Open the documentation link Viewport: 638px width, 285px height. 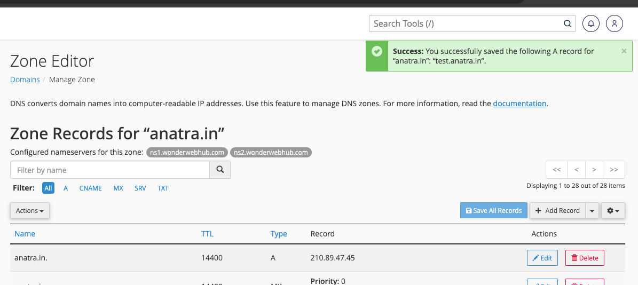click(519, 104)
